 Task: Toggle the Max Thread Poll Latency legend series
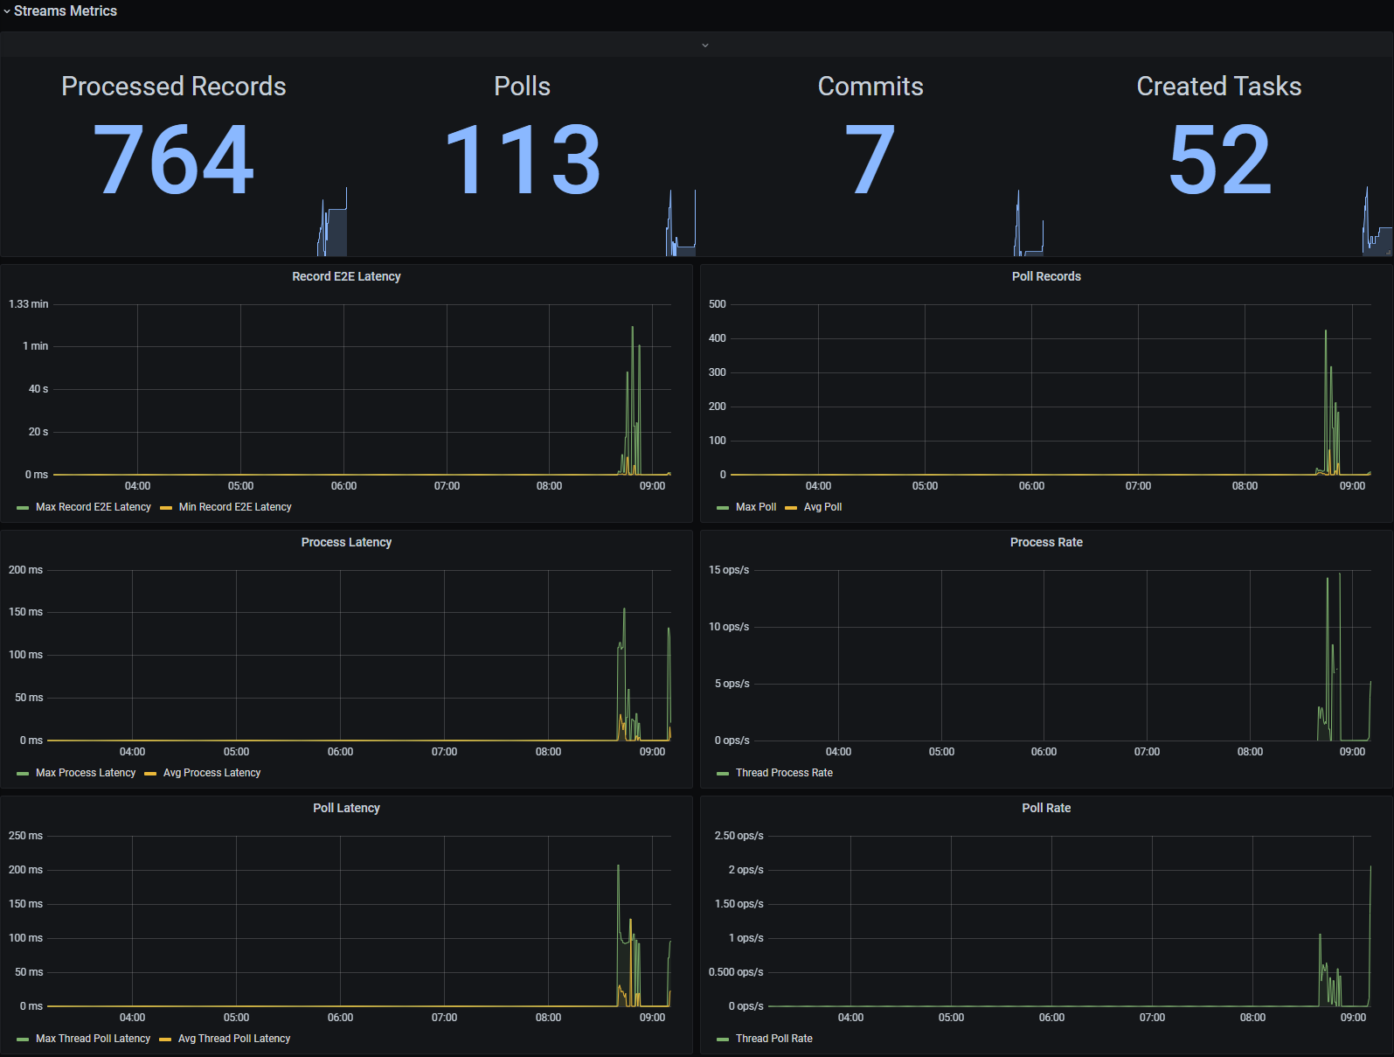tap(93, 1039)
